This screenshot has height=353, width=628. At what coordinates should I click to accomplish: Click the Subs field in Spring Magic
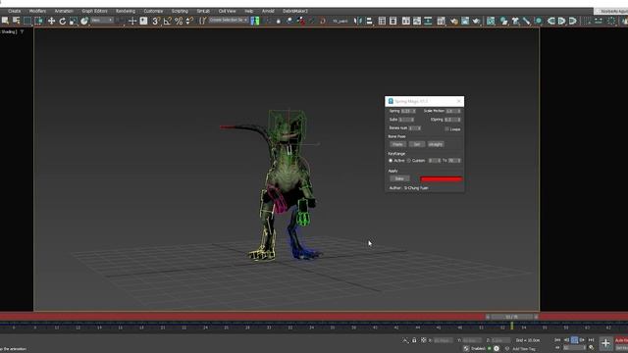click(406, 120)
